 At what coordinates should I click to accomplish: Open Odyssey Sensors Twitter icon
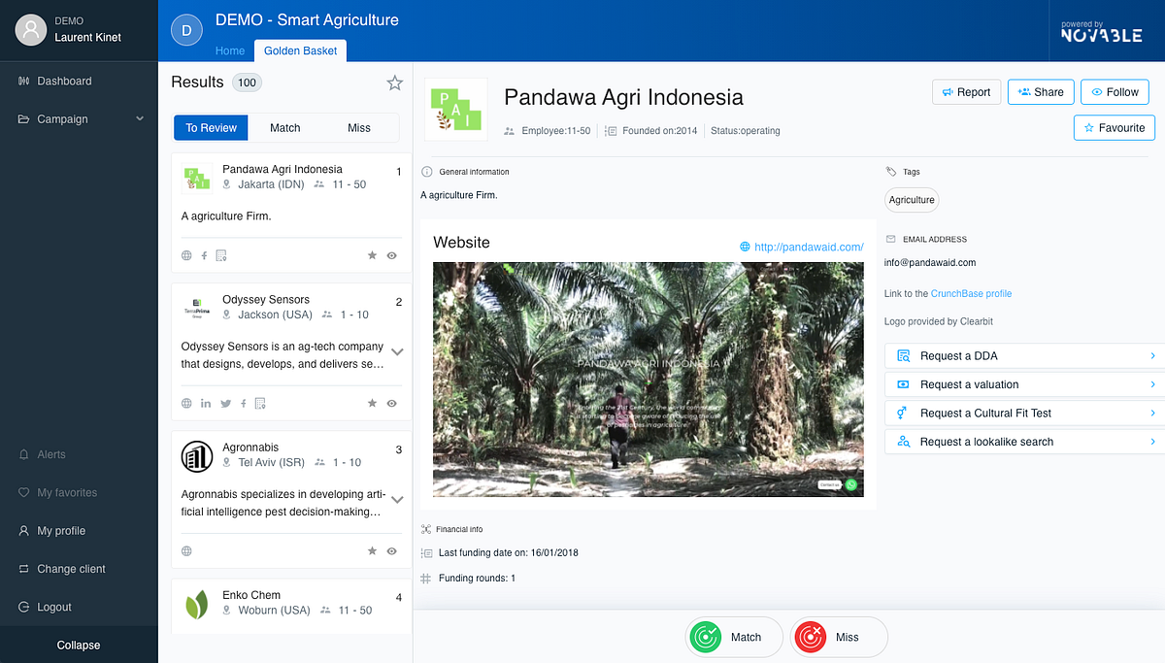coord(225,403)
